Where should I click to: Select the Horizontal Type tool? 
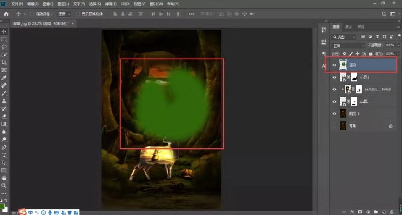pyautogui.click(x=4, y=155)
